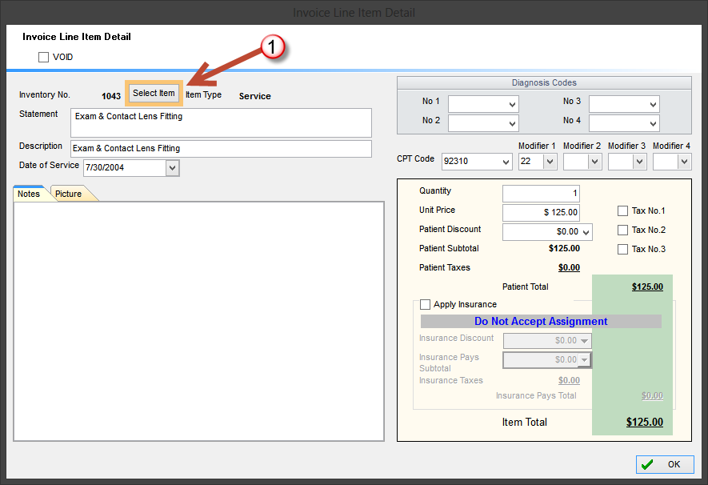Enable the Tax No.1 checkbox
The image size is (708, 485).
[x=622, y=211]
